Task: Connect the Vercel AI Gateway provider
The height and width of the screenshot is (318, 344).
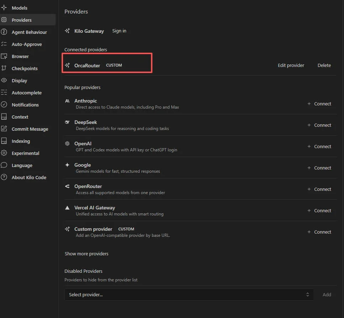Action: pyautogui.click(x=319, y=210)
